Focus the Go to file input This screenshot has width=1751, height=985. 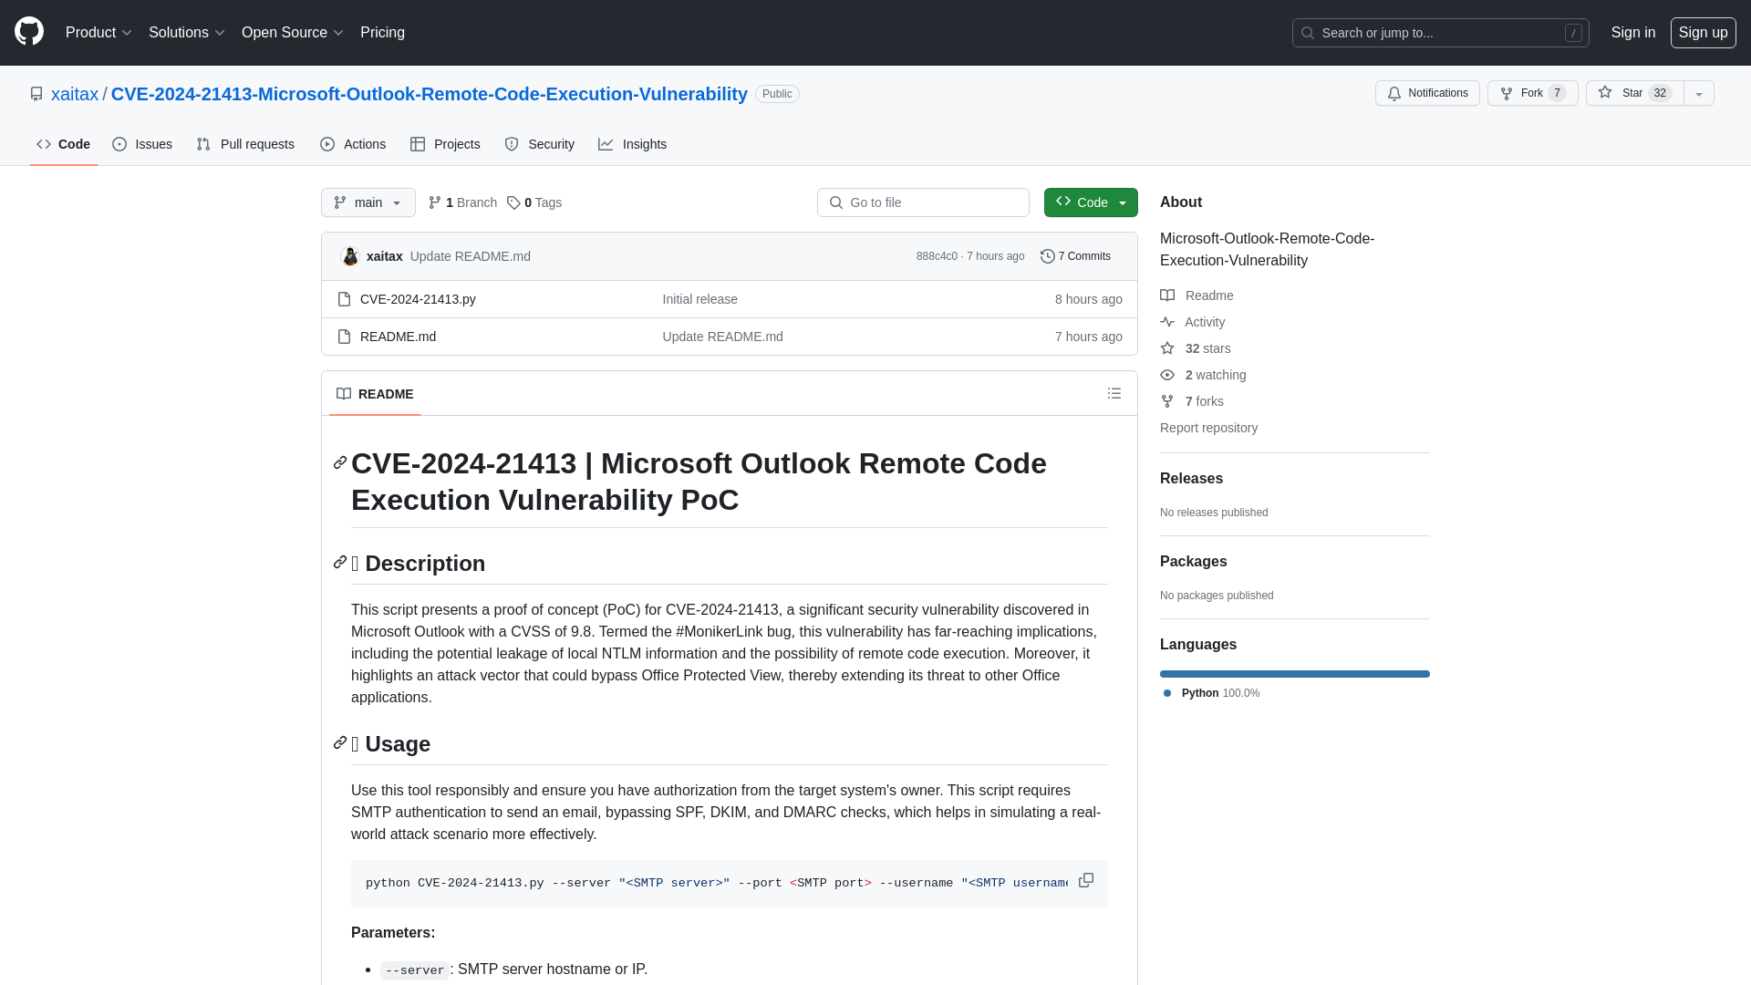(x=923, y=202)
